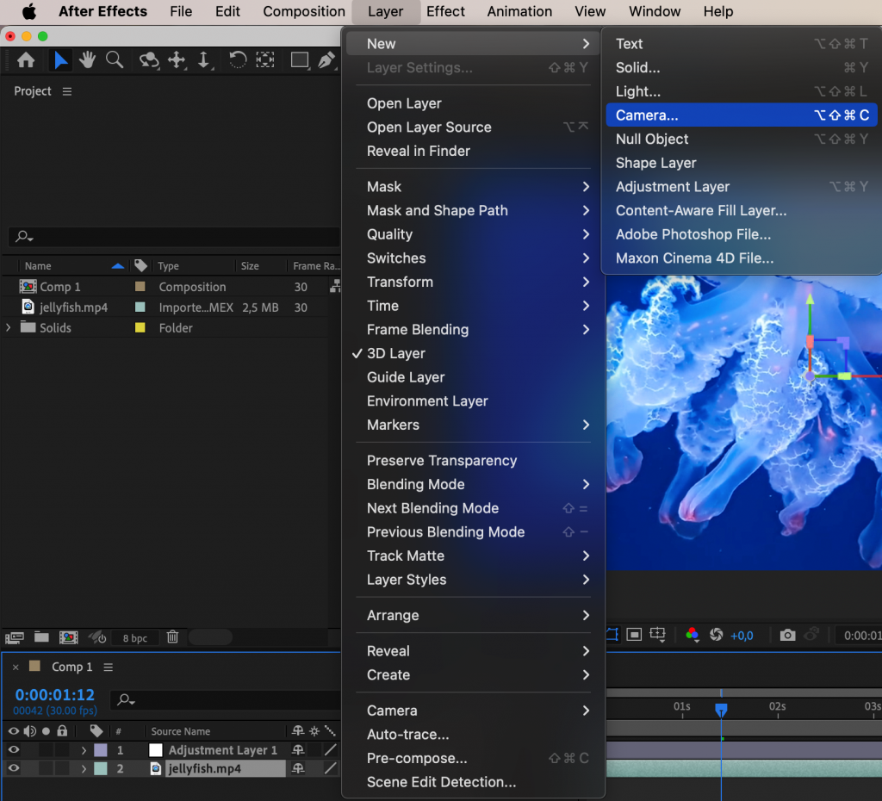This screenshot has width=882, height=801.
Task: Open the Composition menu in menu bar
Action: click(303, 11)
